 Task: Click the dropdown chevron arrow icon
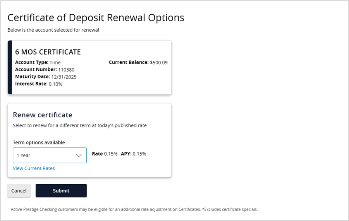79,155
